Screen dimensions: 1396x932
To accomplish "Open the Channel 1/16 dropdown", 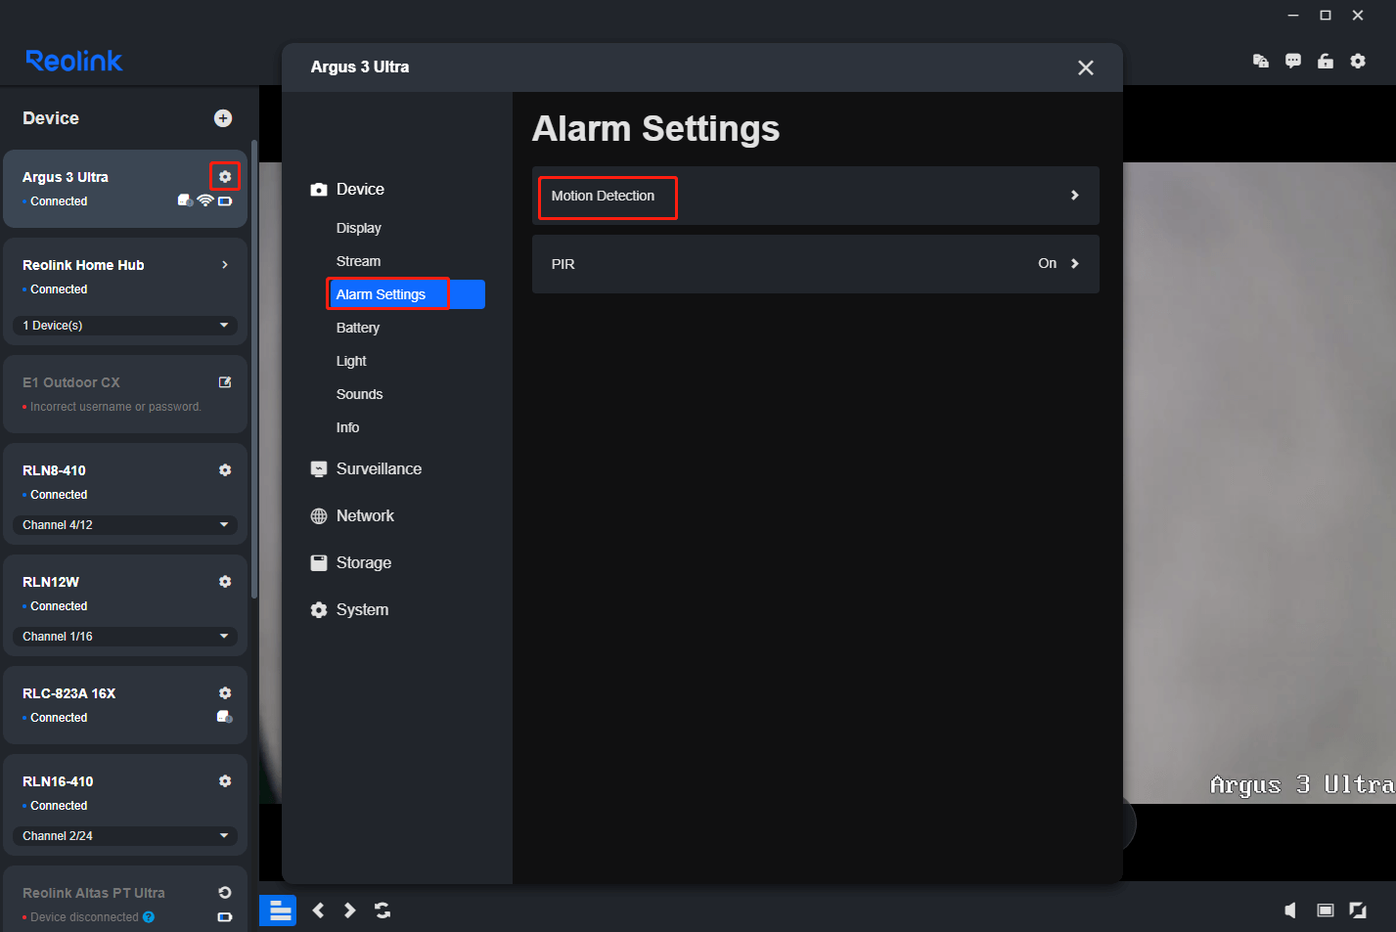I will [x=125, y=637].
